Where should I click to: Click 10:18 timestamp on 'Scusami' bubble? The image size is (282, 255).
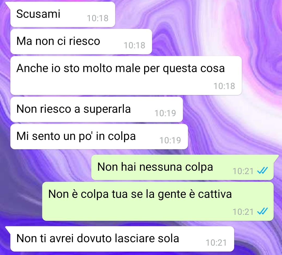(x=98, y=18)
